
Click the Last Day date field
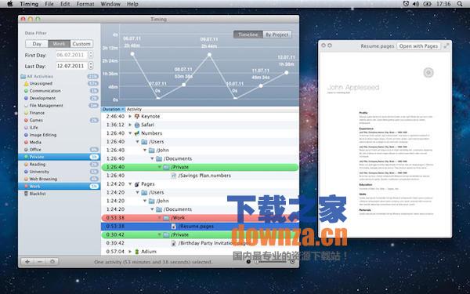coord(71,66)
